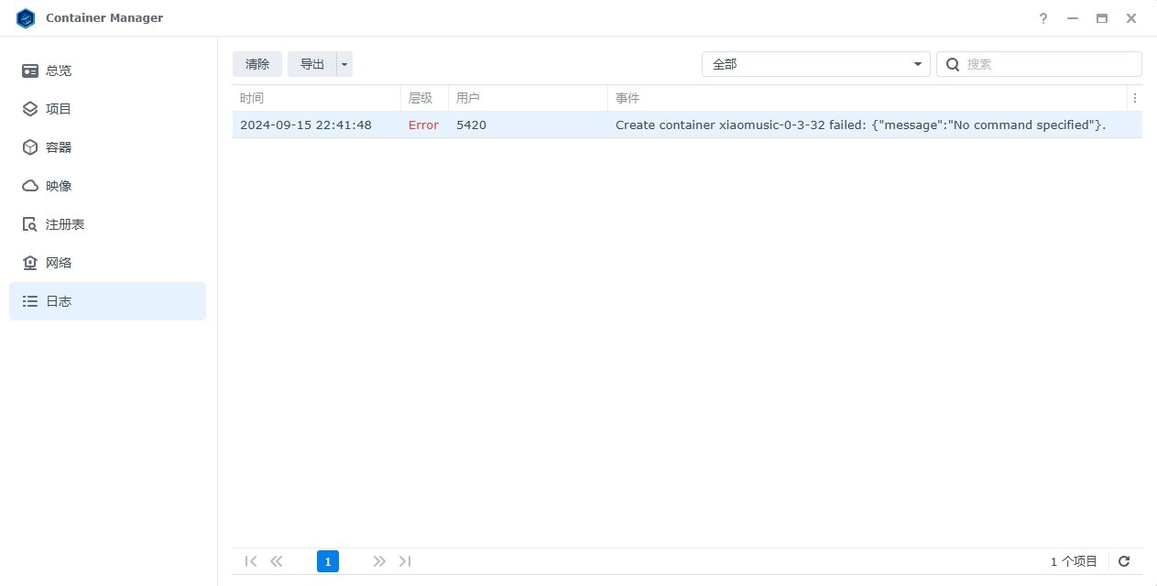
Task: Select the xiaomusic Error log row
Action: (687, 125)
